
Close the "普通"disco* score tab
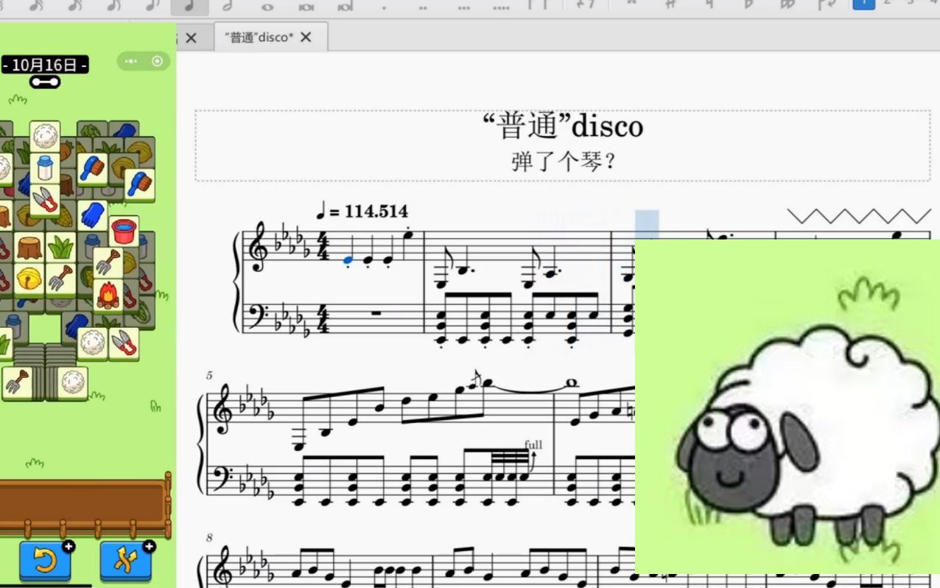(x=306, y=37)
